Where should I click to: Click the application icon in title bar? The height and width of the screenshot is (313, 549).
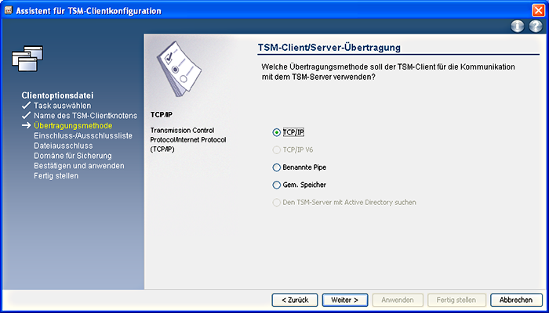pos(9,9)
